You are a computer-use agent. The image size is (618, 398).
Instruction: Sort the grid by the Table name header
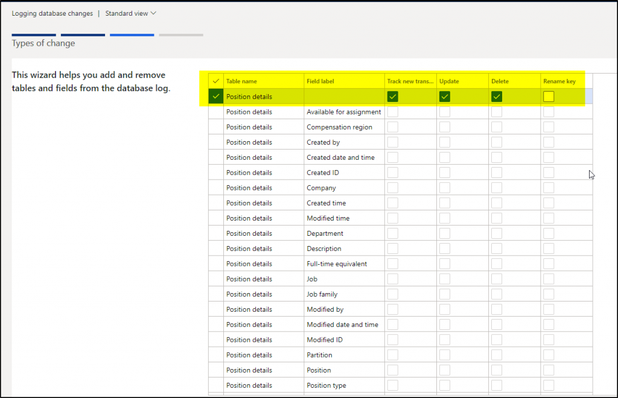pyautogui.click(x=243, y=81)
